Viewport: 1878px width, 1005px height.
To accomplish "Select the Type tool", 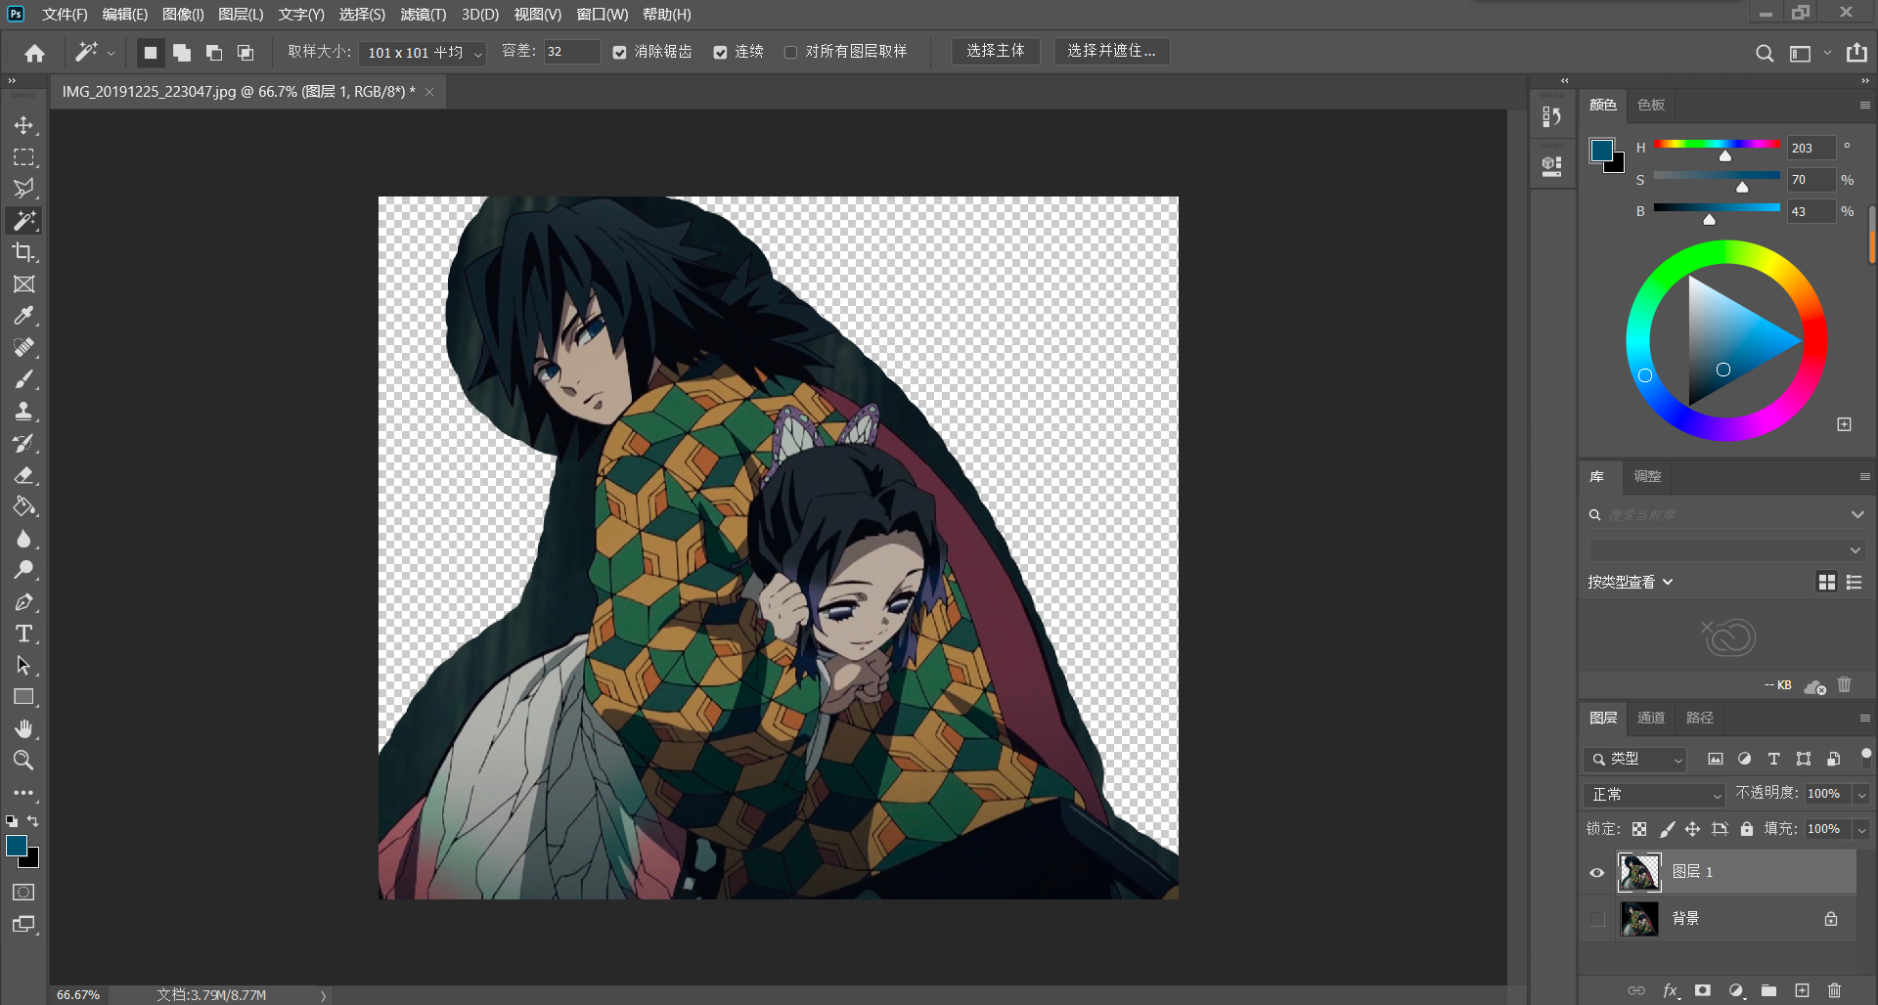I will pyautogui.click(x=23, y=634).
